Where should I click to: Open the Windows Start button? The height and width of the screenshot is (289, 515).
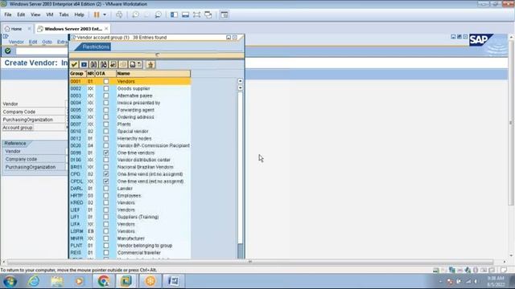[10, 281]
